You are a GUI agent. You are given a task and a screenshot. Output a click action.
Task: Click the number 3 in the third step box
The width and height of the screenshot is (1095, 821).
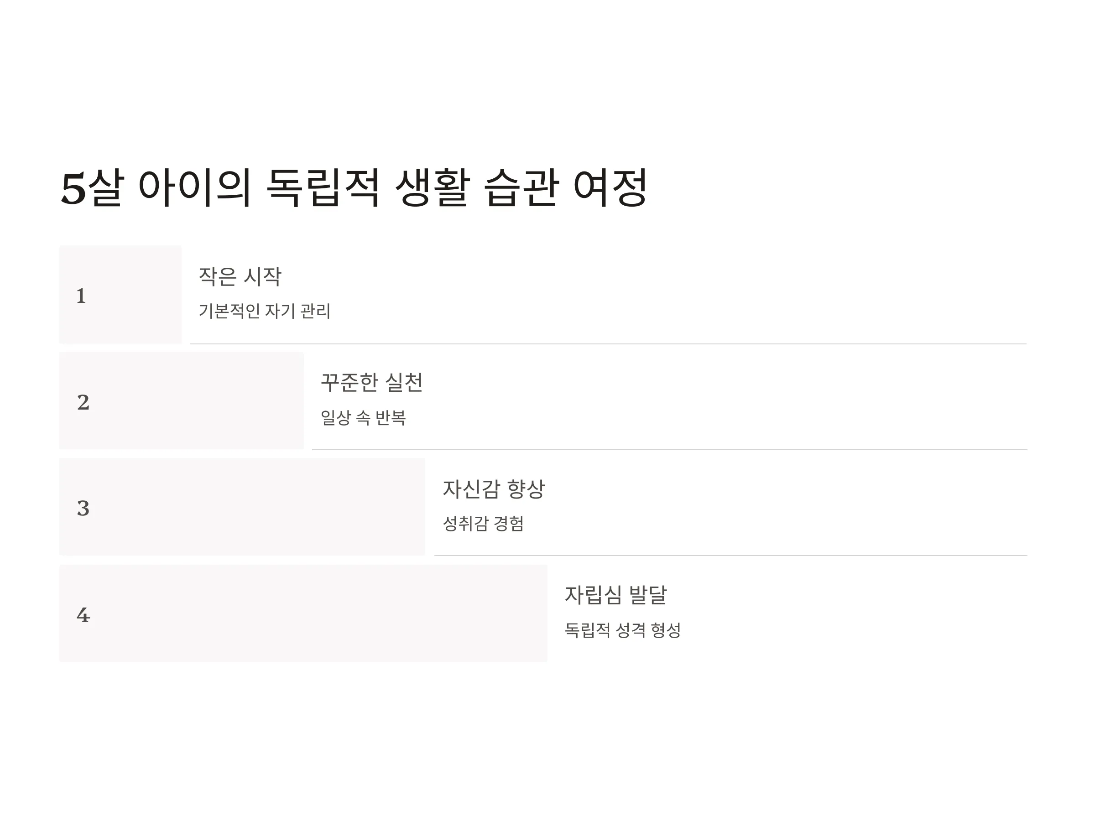click(x=83, y=508)
